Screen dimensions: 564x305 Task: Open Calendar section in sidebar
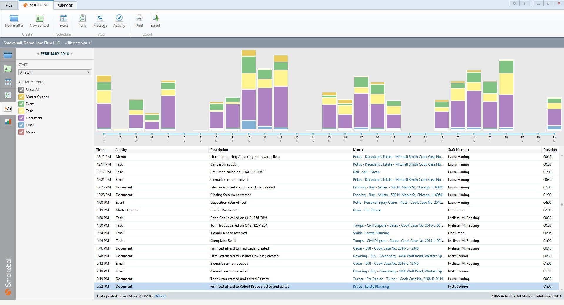tap(8, 82)
